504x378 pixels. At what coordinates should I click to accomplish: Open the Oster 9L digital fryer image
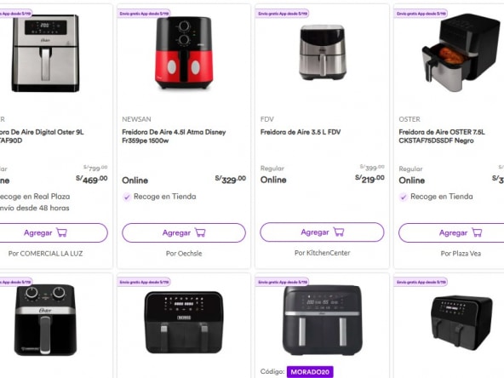pyautogui.click(x=45, y=54)
